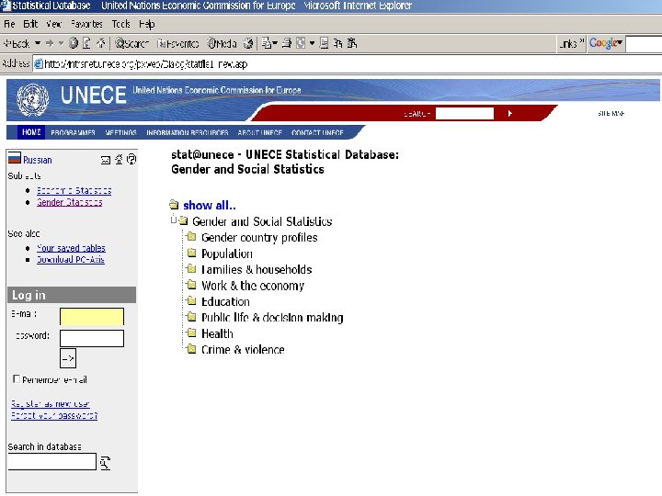Click the login arrow submit button
The width and height of the screenshot is (662, 496).
click(x=67, y=358)
